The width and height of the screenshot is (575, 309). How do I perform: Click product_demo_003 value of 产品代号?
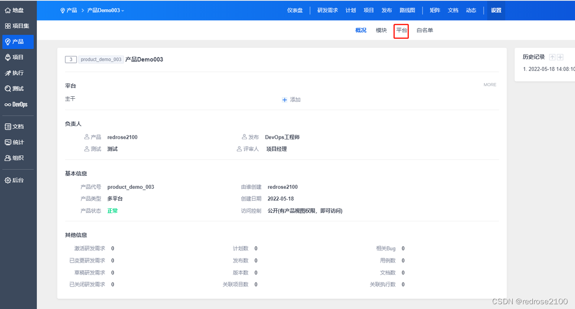pos(131,187)
